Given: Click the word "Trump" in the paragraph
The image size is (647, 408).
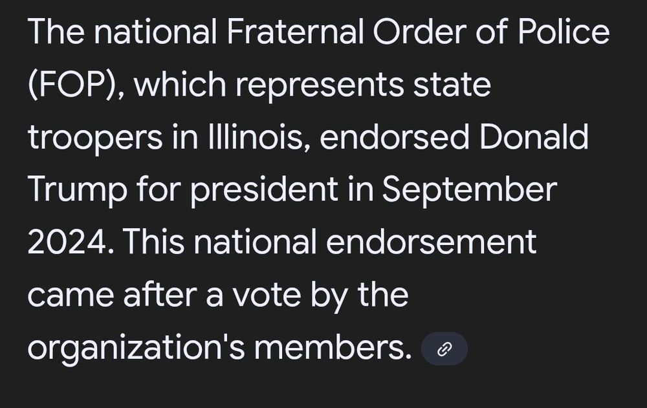Looking at the screenshot, I should pyautogui.click(x=78, y=189).
